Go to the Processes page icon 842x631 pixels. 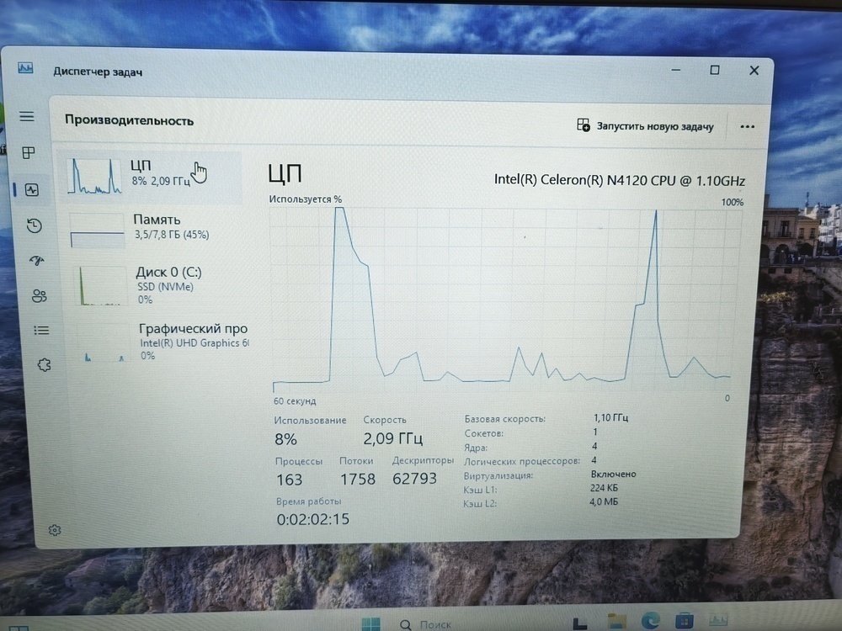tap(29, 153)
